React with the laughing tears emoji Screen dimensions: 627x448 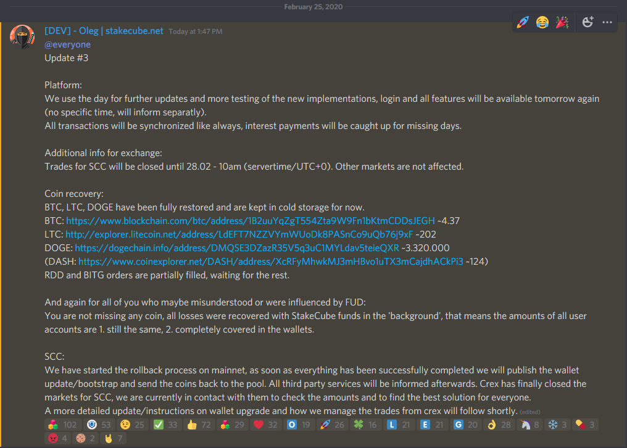542,22
